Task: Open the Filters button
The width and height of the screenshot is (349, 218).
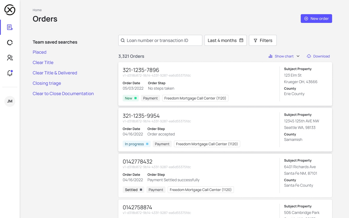Action: click(263, 40)
